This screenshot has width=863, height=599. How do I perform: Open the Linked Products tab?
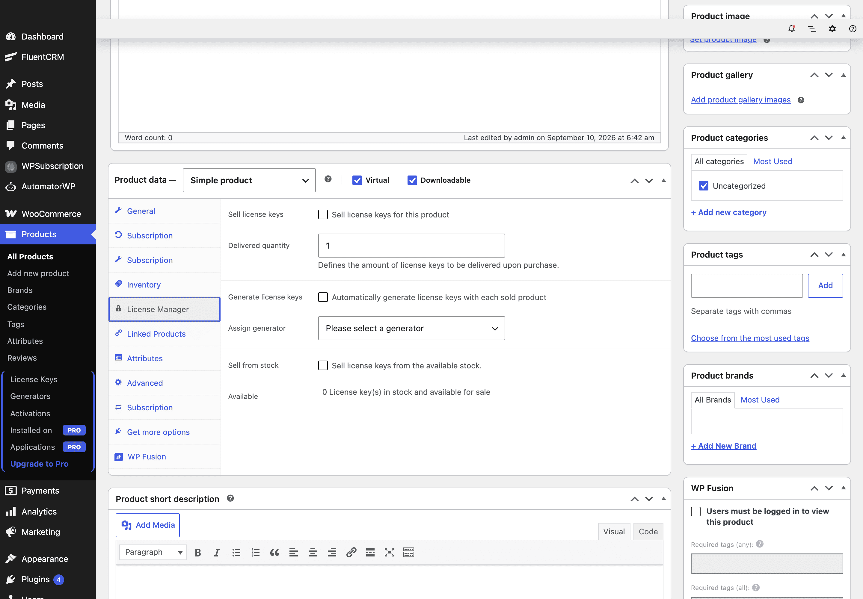[x=165, y=334]
